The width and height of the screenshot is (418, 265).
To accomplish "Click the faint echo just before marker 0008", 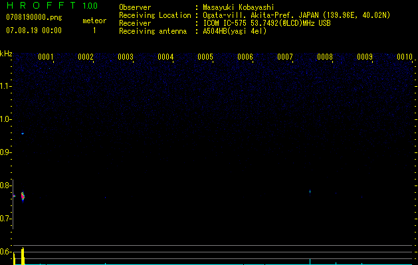I will pyautogui.click(x=310, y=191).
